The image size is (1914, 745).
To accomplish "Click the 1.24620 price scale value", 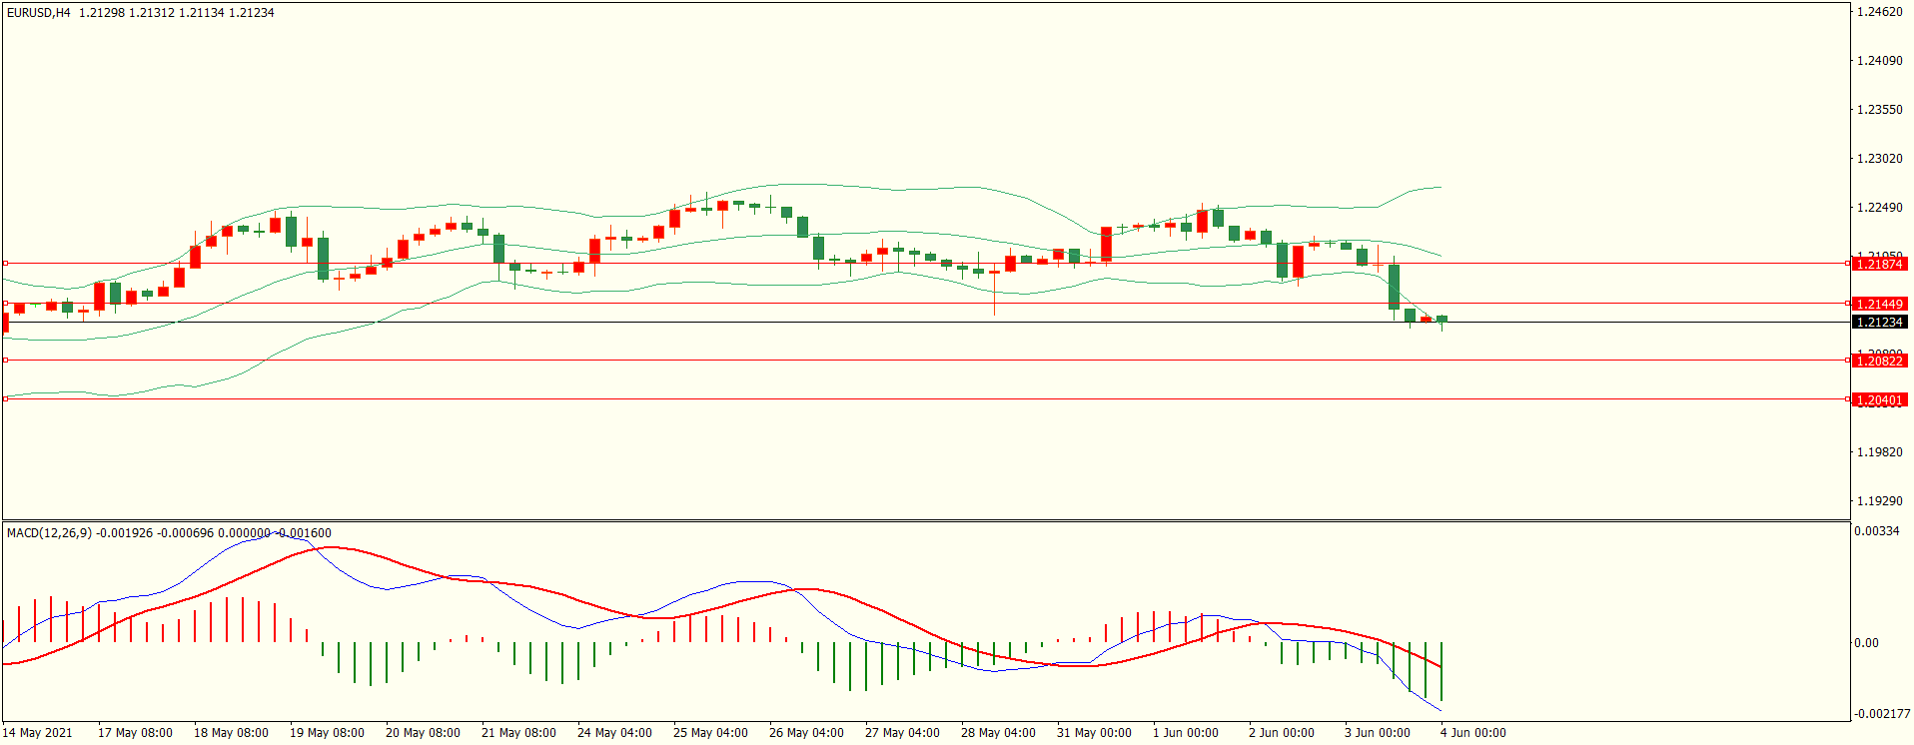I will [1878, 13].
